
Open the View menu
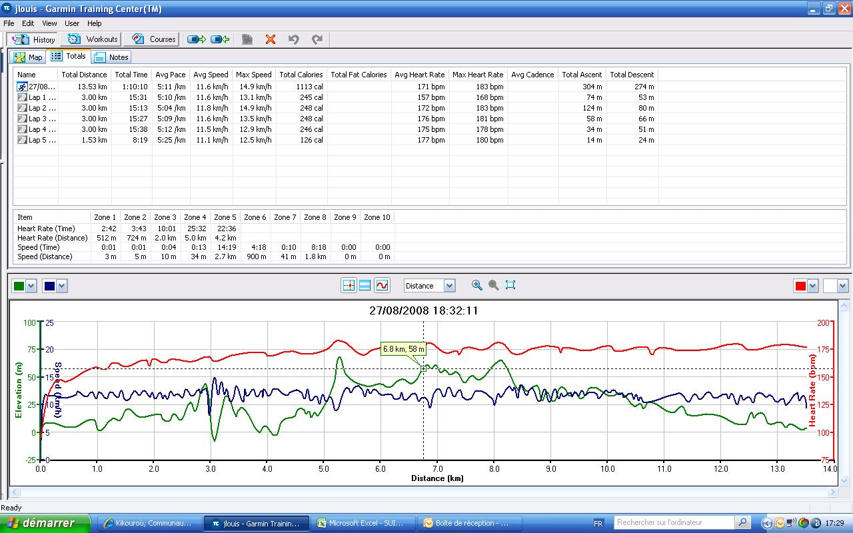[x=49, y=23]
